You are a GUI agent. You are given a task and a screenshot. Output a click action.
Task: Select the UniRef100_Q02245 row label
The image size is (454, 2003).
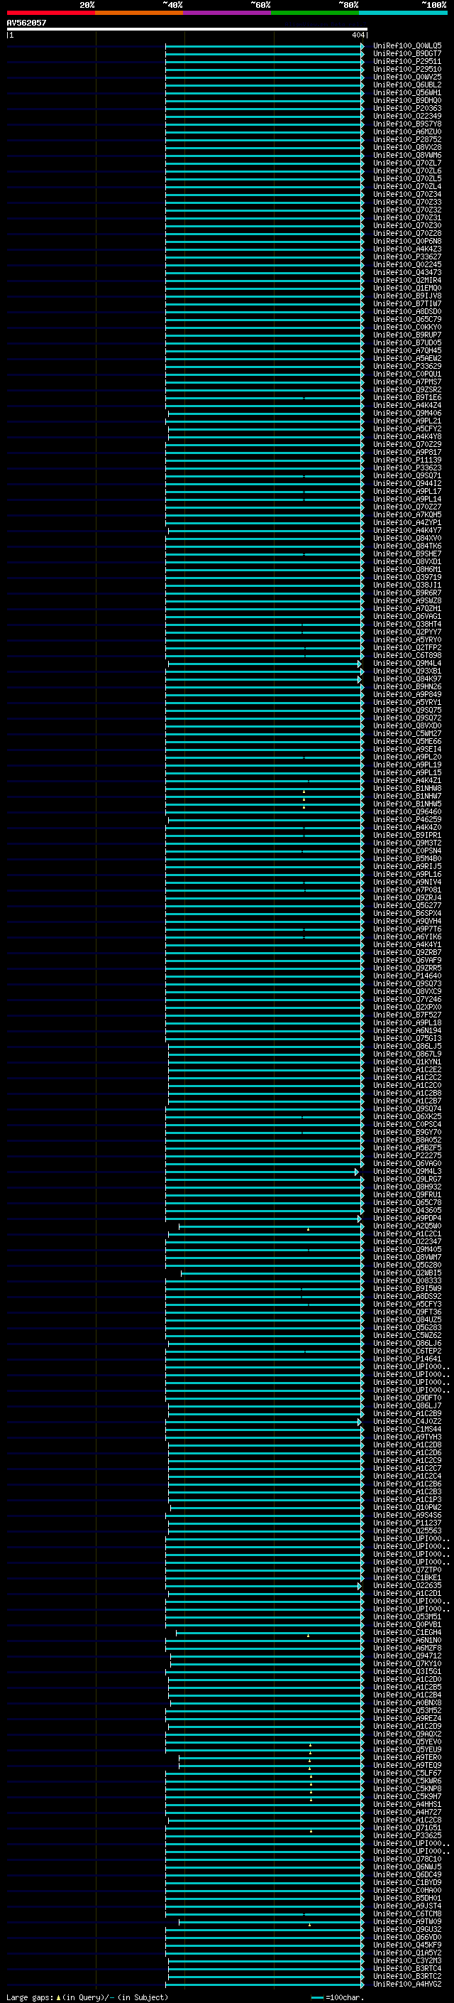point(406,264)
